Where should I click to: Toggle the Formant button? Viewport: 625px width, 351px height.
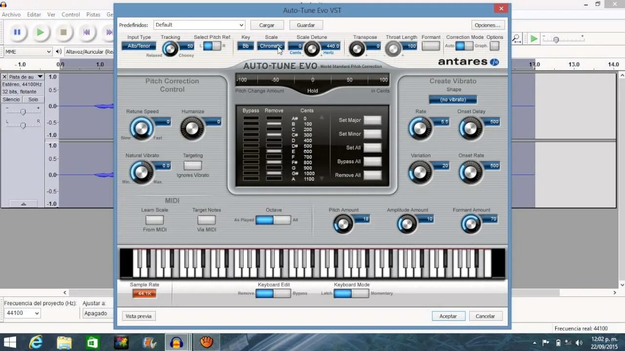point(431,46)
